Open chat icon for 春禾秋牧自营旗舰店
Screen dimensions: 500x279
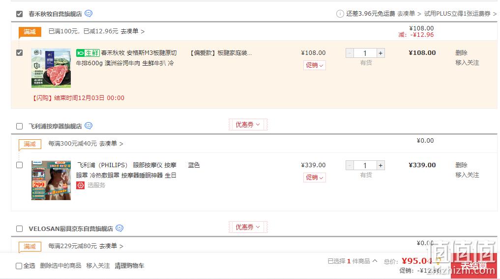88,13
